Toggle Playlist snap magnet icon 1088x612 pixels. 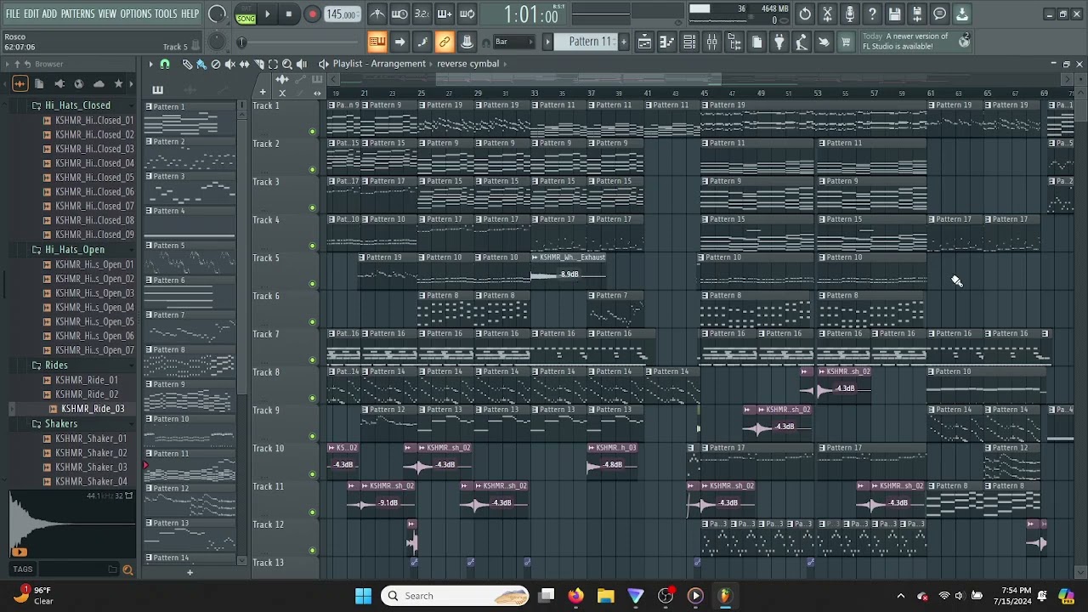tap(165, 64)
